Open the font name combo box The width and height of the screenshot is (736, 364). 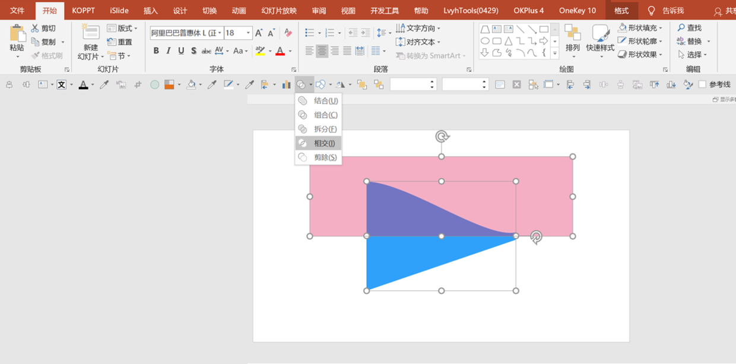[186, 33]
